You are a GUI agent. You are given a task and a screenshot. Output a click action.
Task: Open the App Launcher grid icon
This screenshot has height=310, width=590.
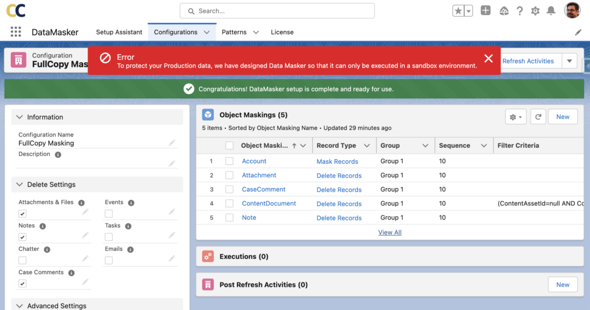tap(16, 32)
